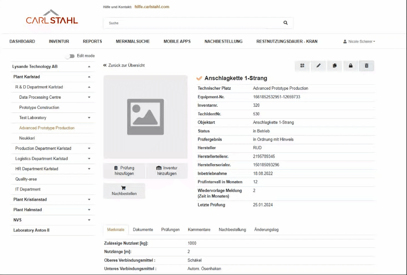
Task: Open the Änderungslog tab
Action: (x=266, y=230)
